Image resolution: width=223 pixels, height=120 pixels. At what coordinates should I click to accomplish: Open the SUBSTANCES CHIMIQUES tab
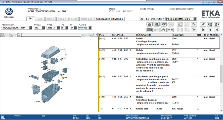coord(110,19)
